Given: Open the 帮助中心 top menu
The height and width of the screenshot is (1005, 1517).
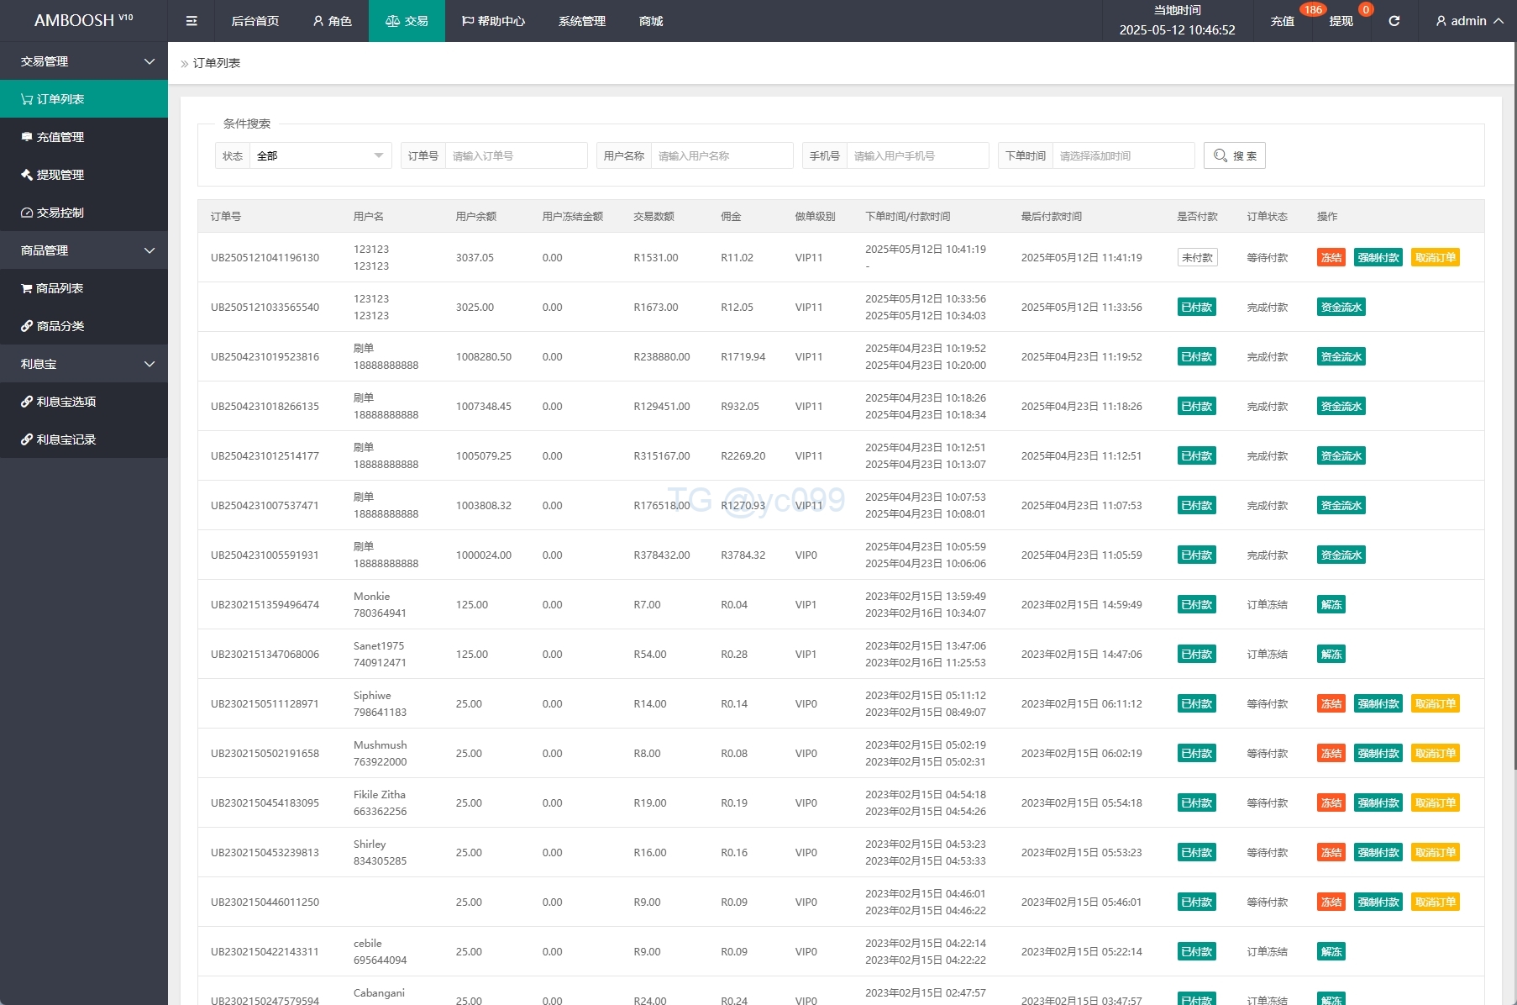Looking at the screenshot, I should tap(493, 21).
